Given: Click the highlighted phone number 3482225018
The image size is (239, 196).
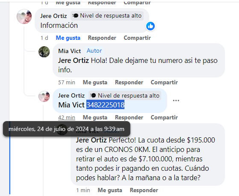Looking at the screenshot, I should click(105, 105).
